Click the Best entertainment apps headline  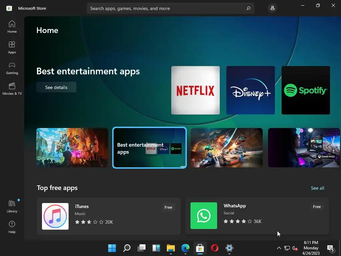[88, 71]
